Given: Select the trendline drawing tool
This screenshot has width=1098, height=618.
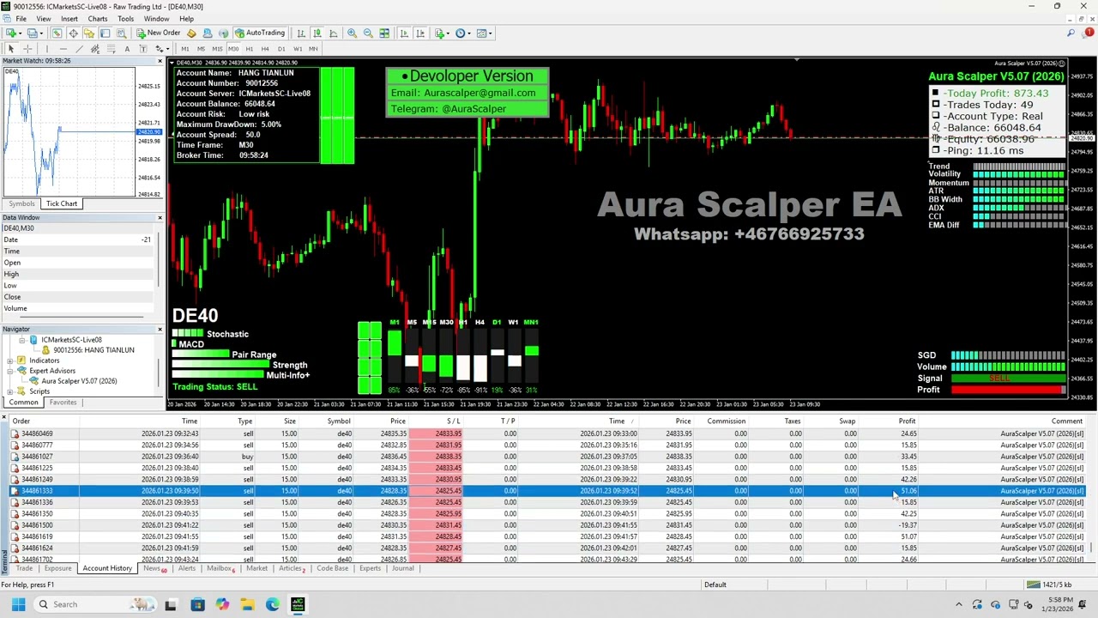Looking at the screenshot, I should 80,48.
